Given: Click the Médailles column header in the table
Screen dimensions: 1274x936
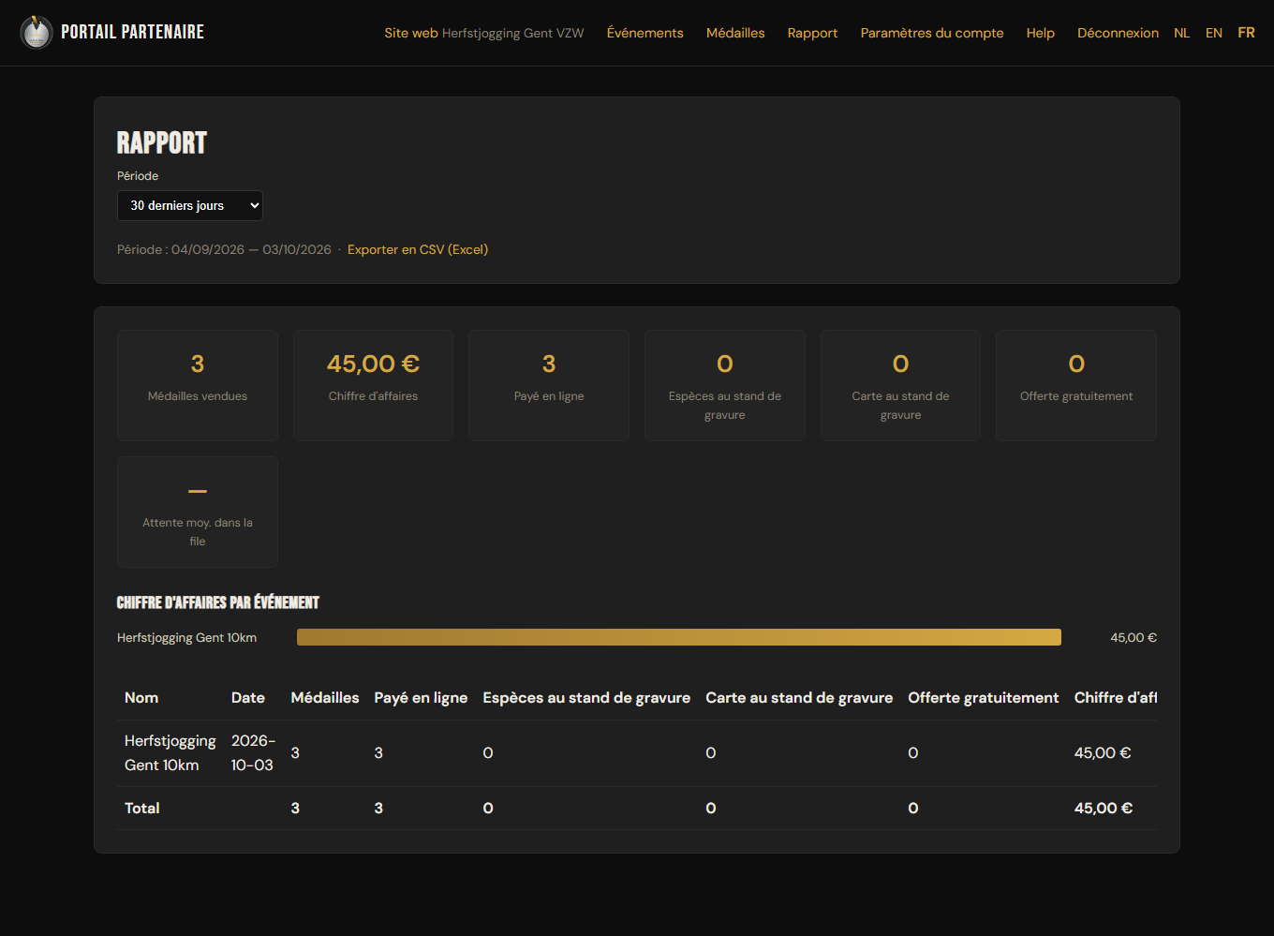Looking at the screenshot, I should pos(325,698).
